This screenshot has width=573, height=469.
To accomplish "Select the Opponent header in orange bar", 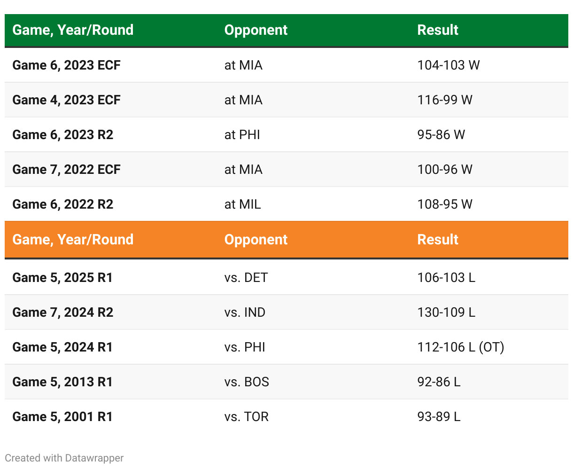I will coord(256,240).
